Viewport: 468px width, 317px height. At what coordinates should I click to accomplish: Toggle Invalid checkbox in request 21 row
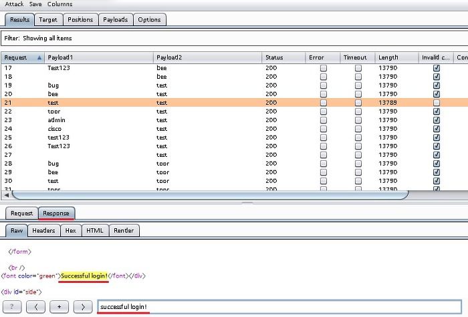tap(437, 103)
